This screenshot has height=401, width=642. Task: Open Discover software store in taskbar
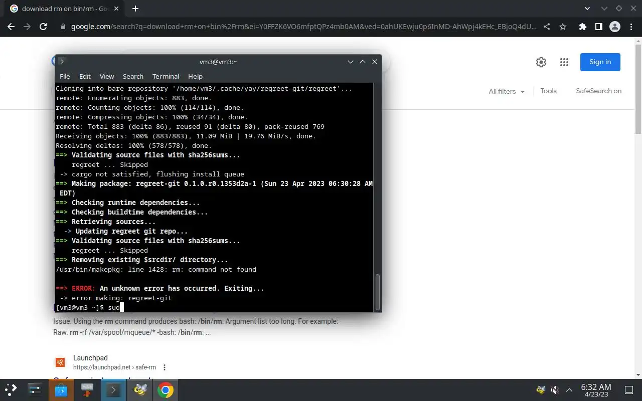(x=61, y=389)
